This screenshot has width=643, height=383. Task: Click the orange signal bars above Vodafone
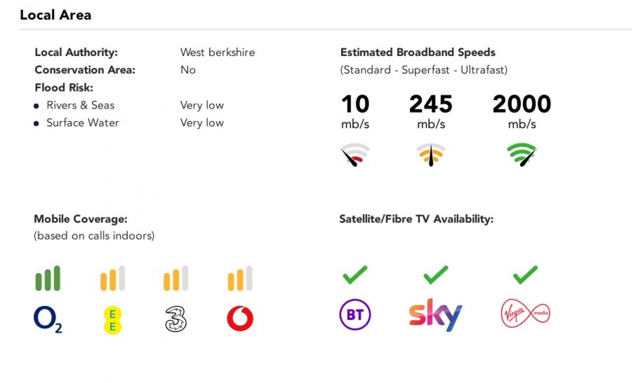(240, 279)
